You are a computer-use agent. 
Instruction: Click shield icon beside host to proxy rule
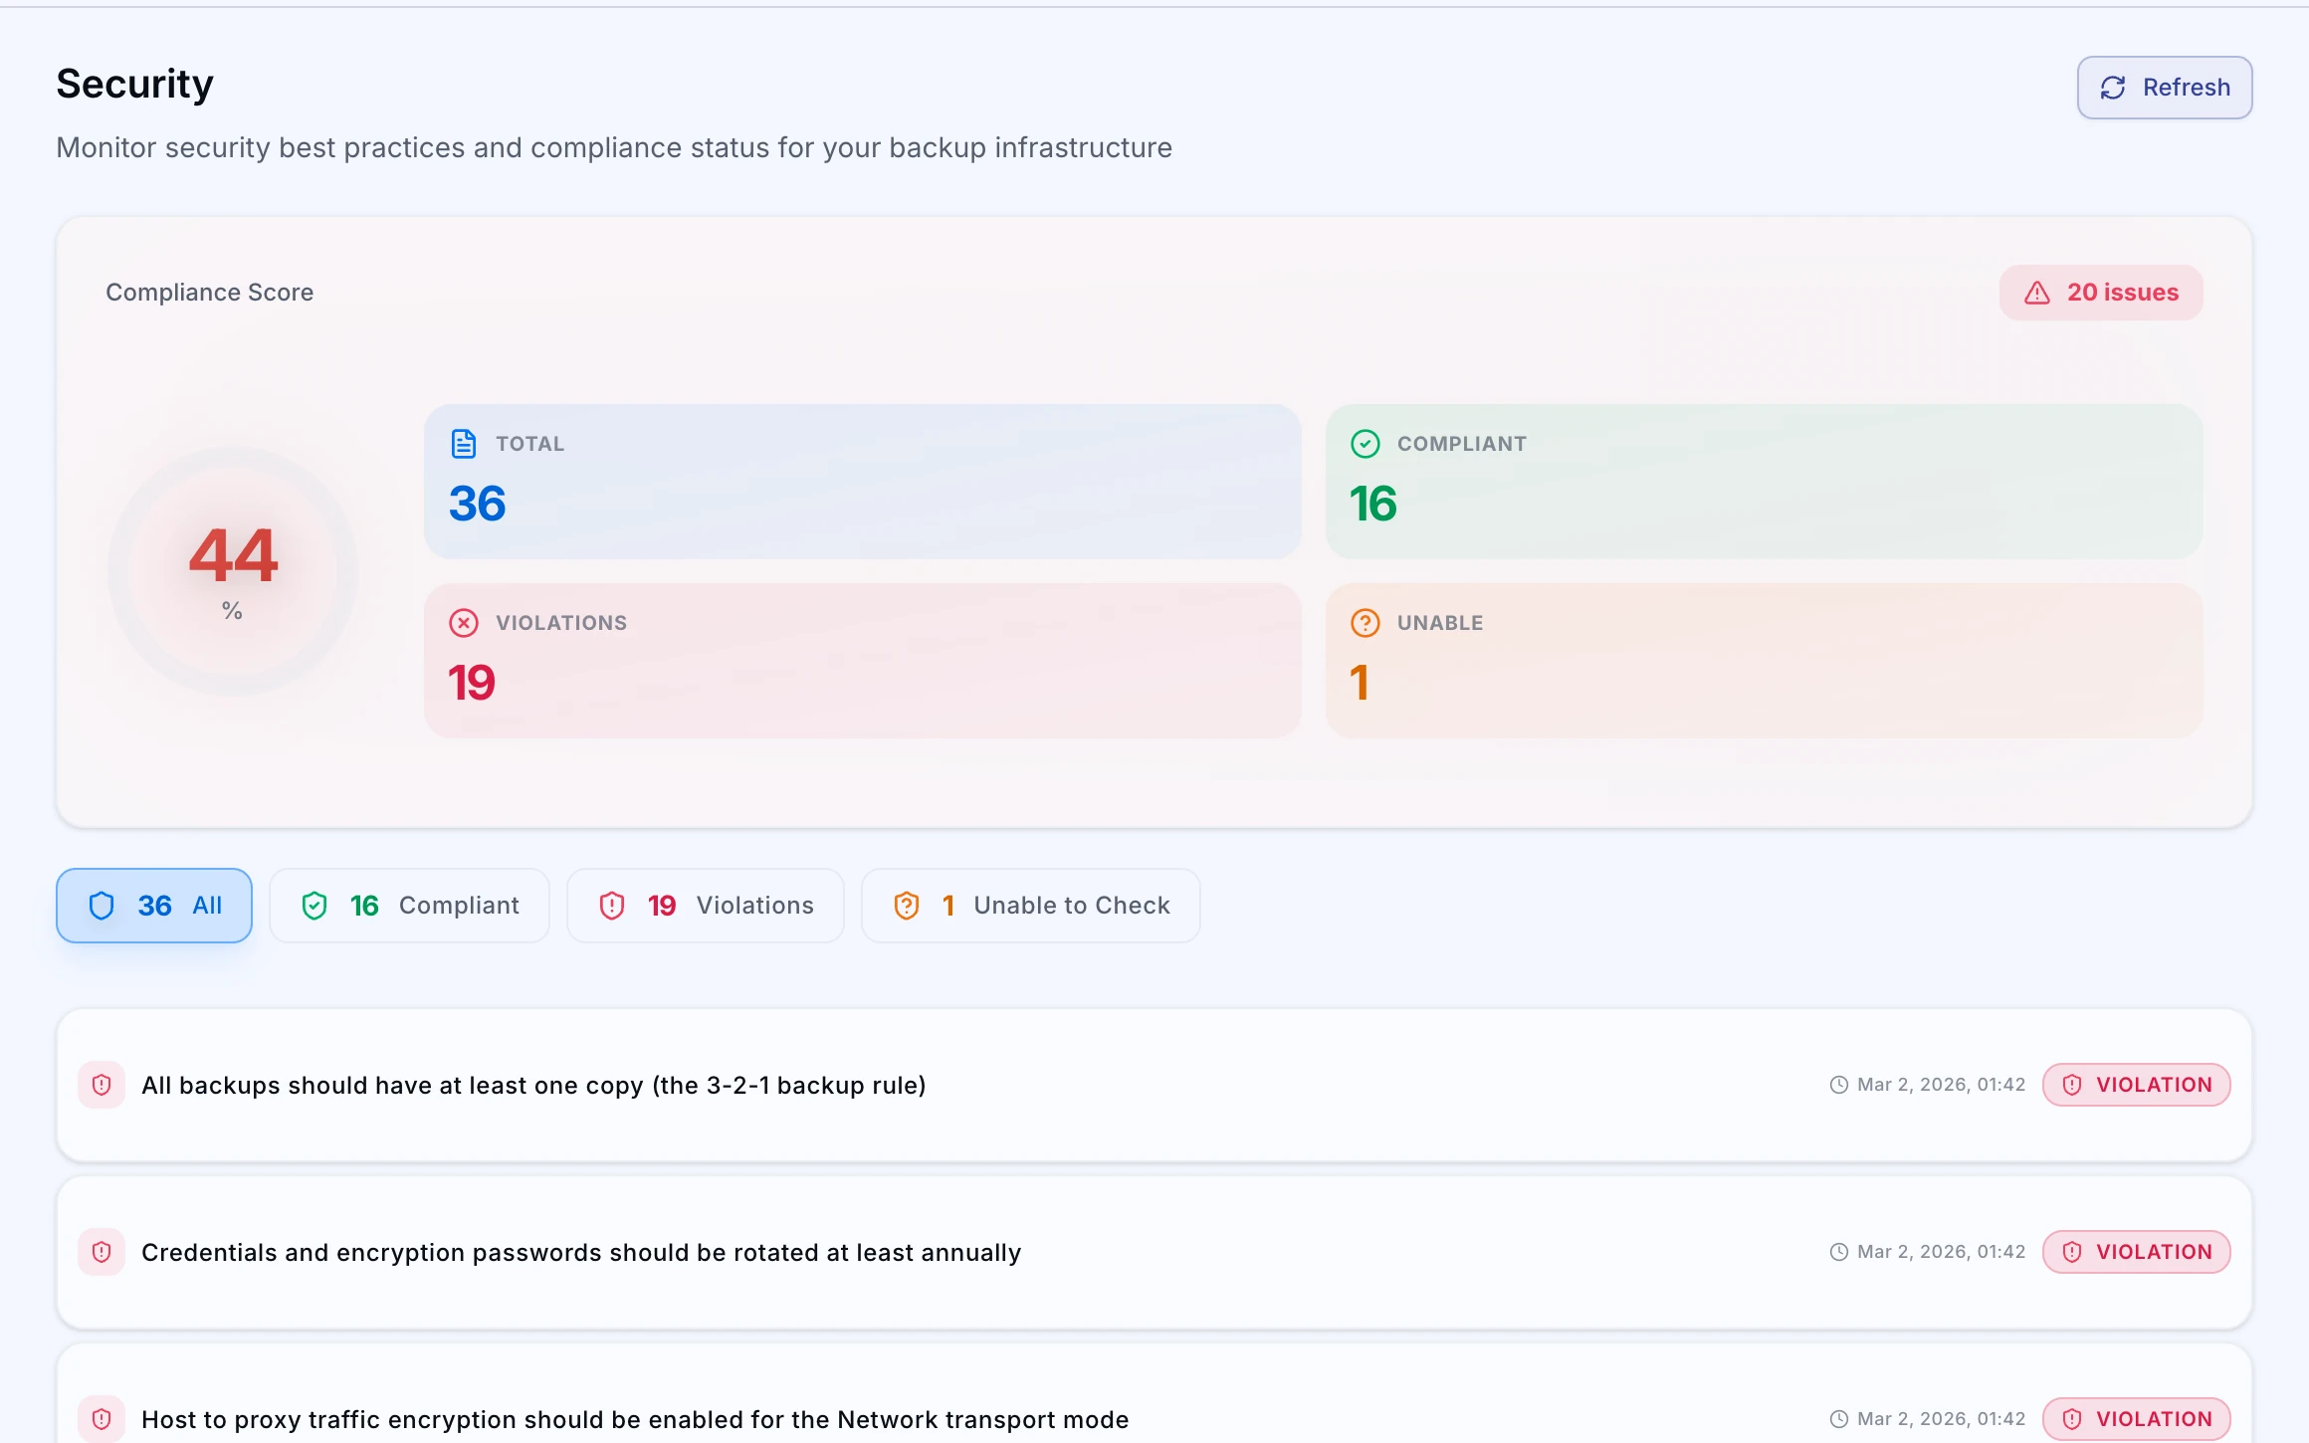[102, 1419]
